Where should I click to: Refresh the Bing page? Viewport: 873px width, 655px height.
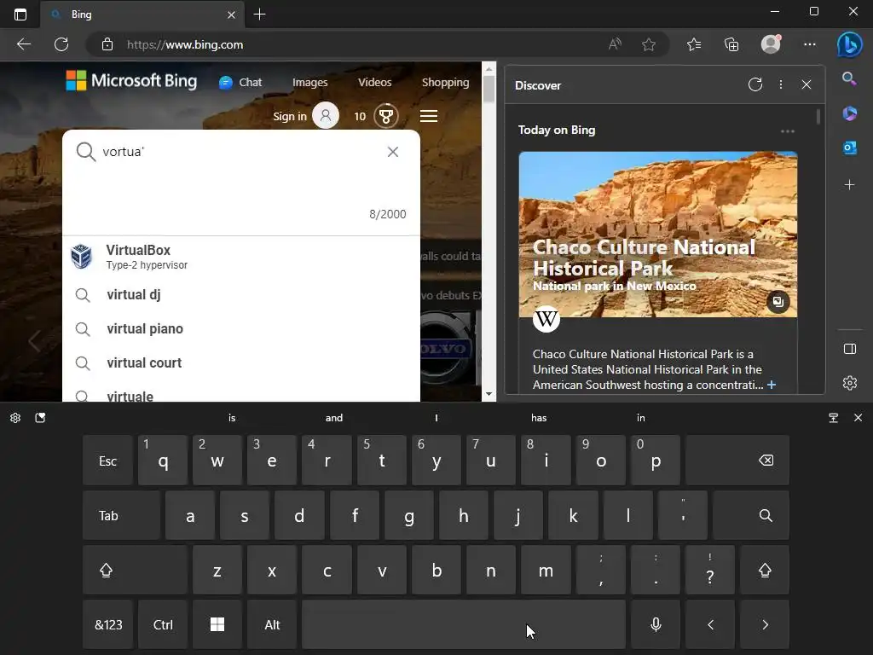[61, 44]
